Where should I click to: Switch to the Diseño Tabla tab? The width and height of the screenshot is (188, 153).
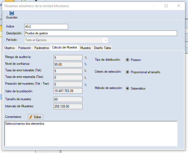point(102,48)
